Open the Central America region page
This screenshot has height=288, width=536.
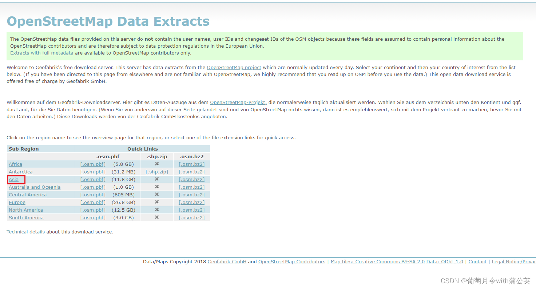[x=28, y=195]
